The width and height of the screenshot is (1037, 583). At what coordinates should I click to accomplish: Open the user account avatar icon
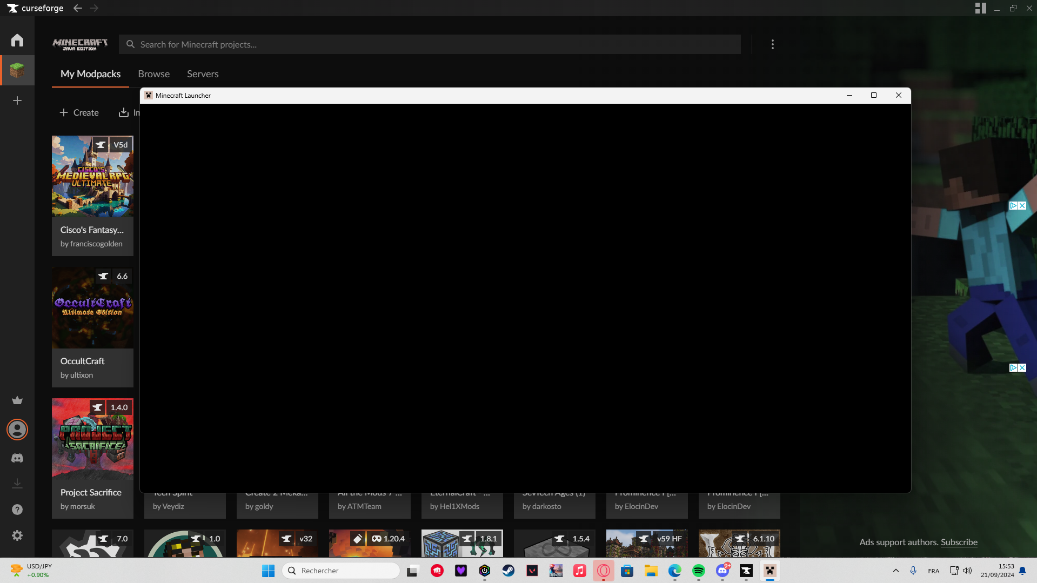pyautogui.click(x=17, y=430)
